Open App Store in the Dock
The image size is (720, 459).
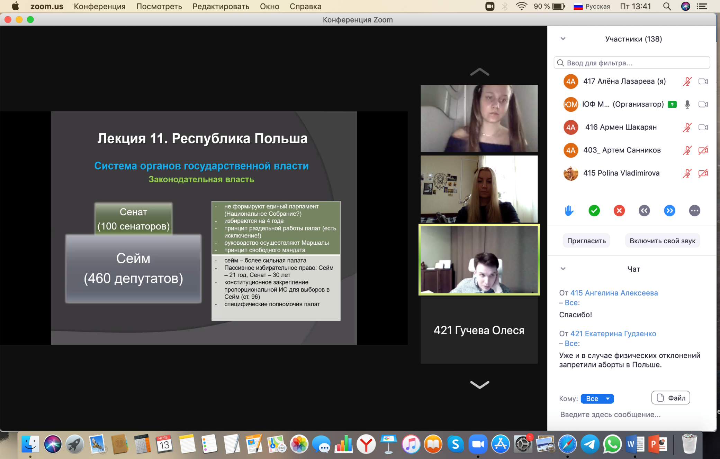pos(500,444)
